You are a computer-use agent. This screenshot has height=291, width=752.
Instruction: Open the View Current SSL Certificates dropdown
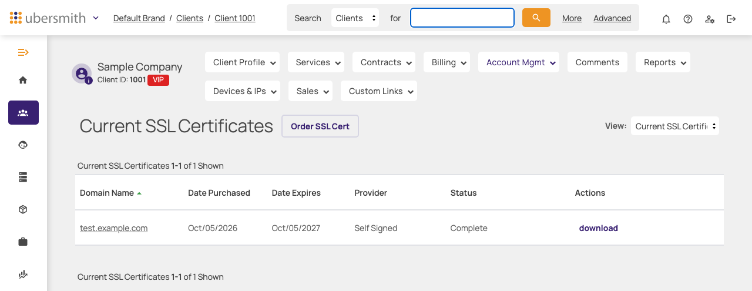coord(675,126)
